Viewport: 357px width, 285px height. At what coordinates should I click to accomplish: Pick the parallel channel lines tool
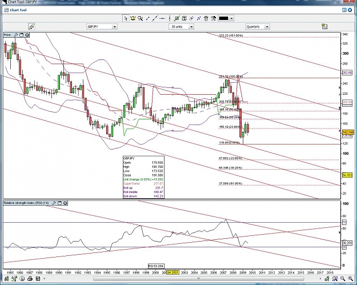pos(191,18)
